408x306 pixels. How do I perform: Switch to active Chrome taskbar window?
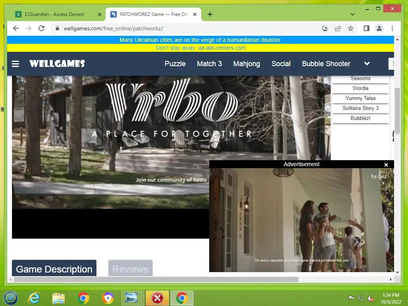coord(182,298)
